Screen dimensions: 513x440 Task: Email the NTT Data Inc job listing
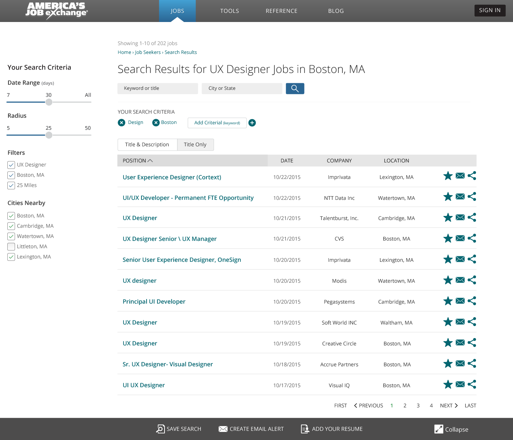click(460, 197)
